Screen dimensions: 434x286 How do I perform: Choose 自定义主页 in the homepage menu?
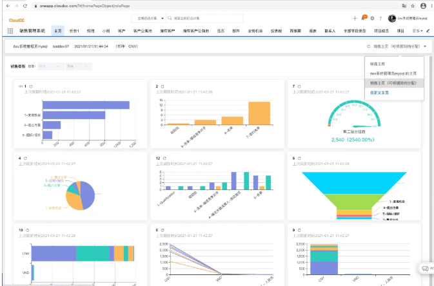[x=379, y=93]
